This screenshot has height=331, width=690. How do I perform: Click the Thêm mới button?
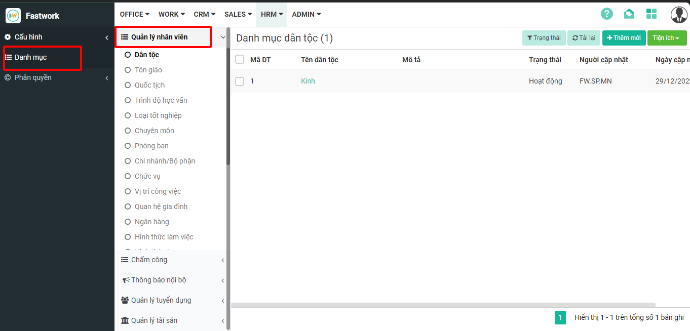coord(623,38)
